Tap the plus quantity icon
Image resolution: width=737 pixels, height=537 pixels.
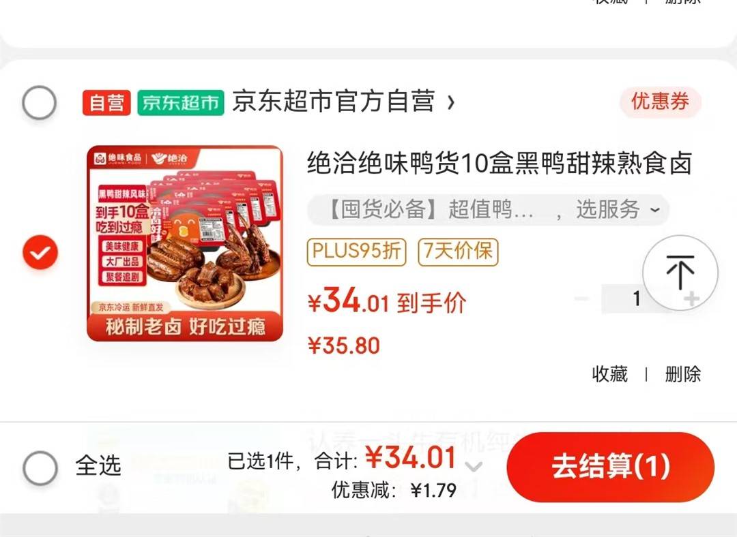pyautogui.click(x=691, y=298)
